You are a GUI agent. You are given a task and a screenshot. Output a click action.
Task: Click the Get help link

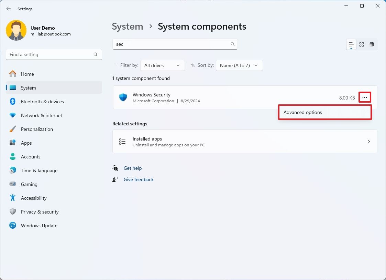[x=133, y=168]
